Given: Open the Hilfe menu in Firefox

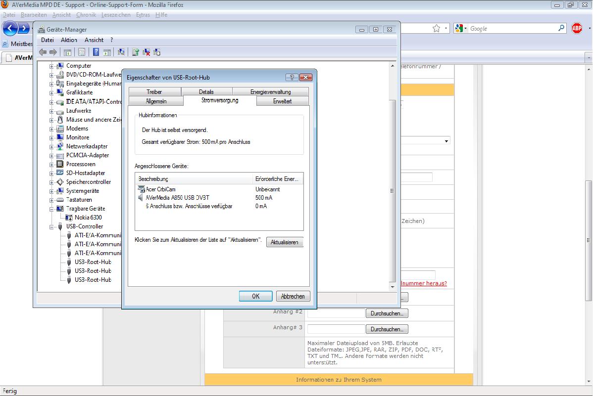Looking at the screenshot, I should pyautogui.click(x=161, y=15).
